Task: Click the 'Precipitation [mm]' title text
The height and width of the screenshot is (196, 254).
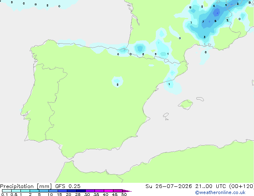Action: click(x=26, y=186)
